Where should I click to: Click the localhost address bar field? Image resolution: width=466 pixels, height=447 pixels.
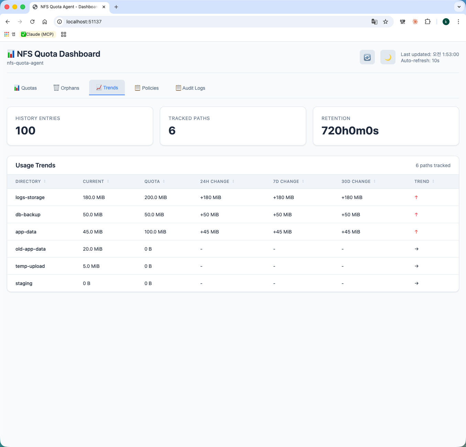206,22
